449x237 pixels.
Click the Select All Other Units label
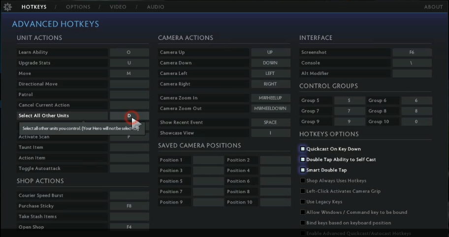tap(44, 115)
